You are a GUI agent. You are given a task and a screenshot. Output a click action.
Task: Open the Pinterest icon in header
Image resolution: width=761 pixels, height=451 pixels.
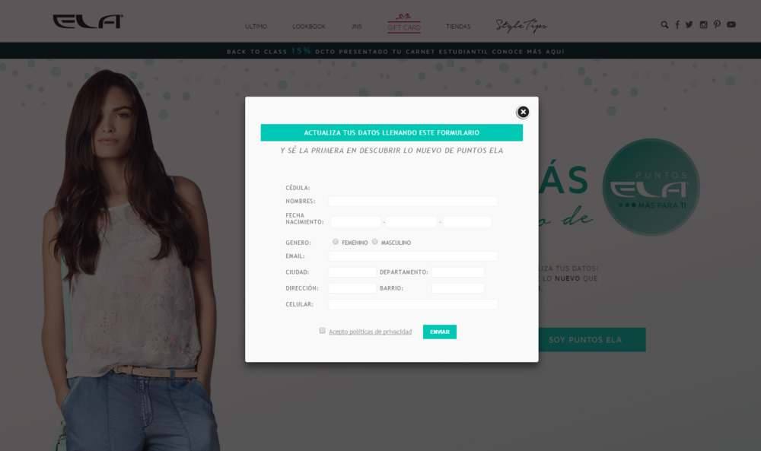(x=717, y=25)
